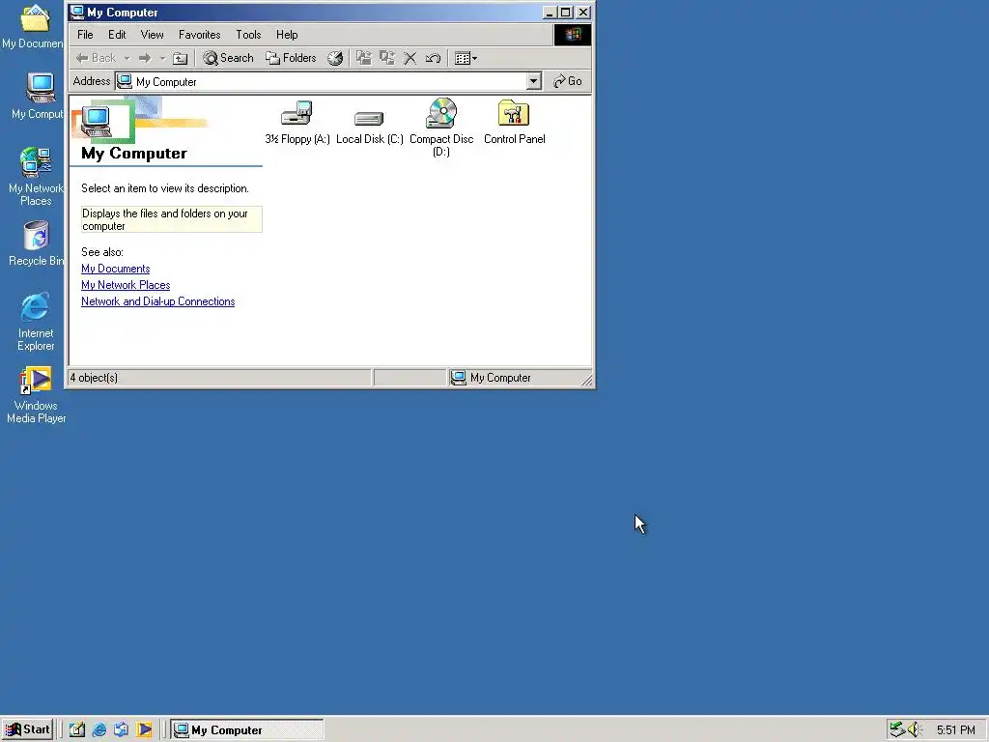Viewport: 989px width, 742px height.
Task: Click the Forward arrow button
Action: (145, 58)
